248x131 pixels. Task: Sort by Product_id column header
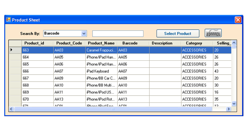[38, 43]
